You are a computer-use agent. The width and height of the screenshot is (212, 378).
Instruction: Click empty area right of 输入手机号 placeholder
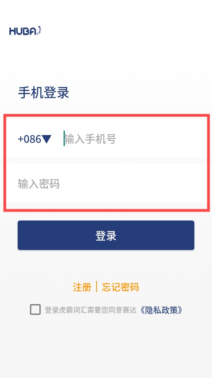pyautogui.click(x=161, y=139)
